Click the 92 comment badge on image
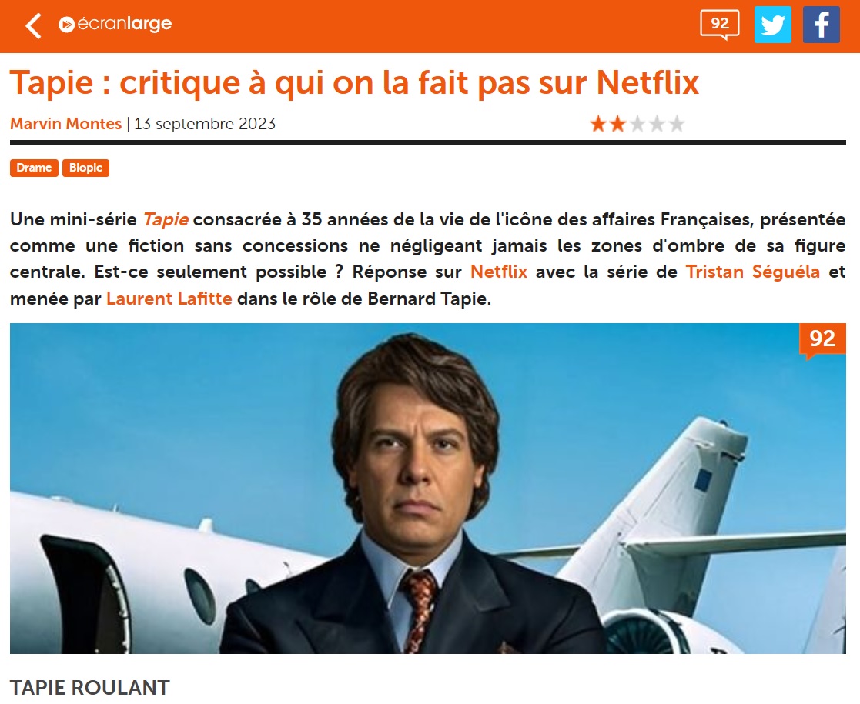The image size is (860, 704). pyautogui.click(x=822, y=340)
